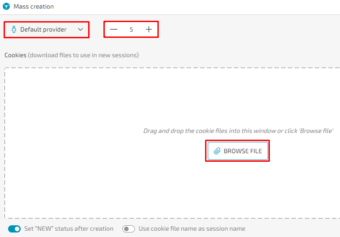
Task: Focus the session count field showing 5
Action: (131, 29)
